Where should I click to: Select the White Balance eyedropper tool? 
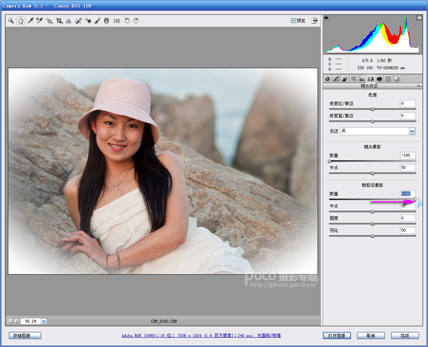30,21
